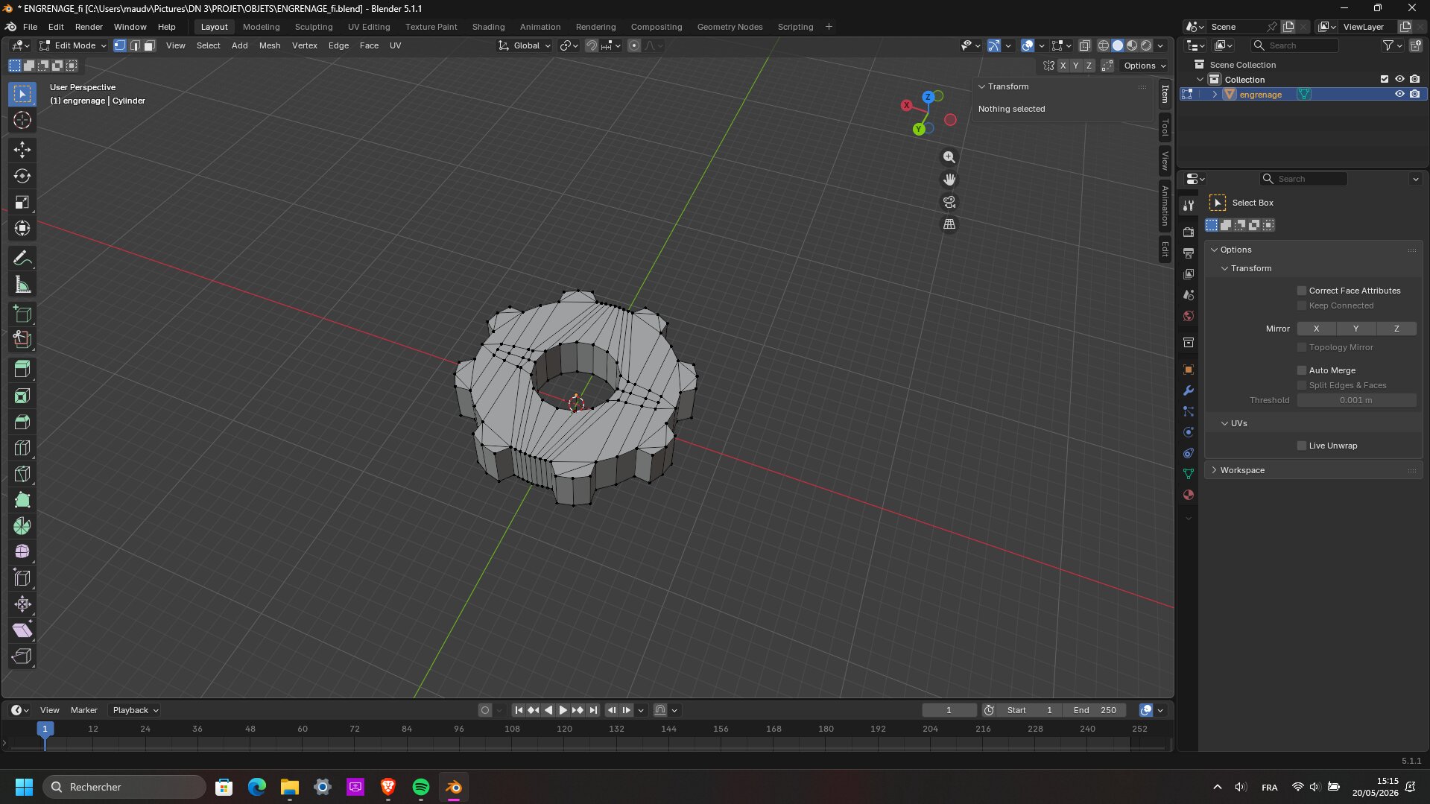Click the viewport zoom magnifier icon

949,157
